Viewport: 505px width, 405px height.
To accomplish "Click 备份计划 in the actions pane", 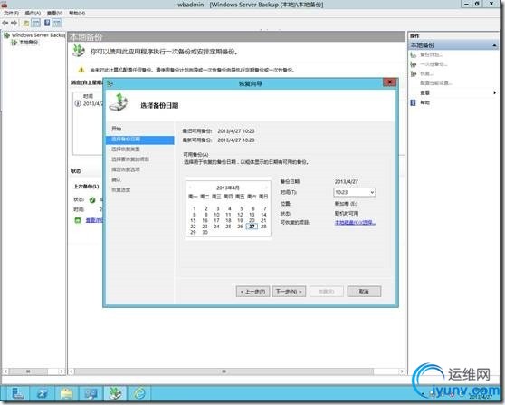I will [432, 55].
